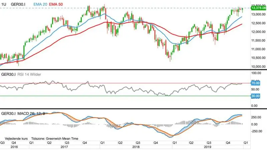Select the RSI 14 Wilder indicator label
Image resolution: width=267 pixels, height=150 pixels.
29,74
